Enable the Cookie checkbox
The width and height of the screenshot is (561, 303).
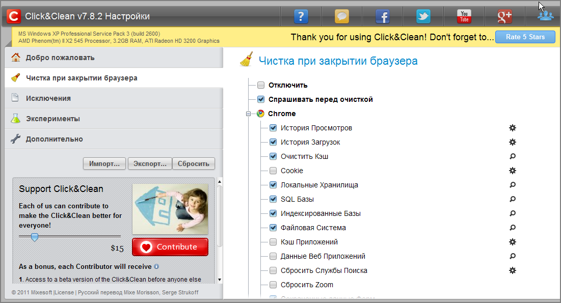273,171
